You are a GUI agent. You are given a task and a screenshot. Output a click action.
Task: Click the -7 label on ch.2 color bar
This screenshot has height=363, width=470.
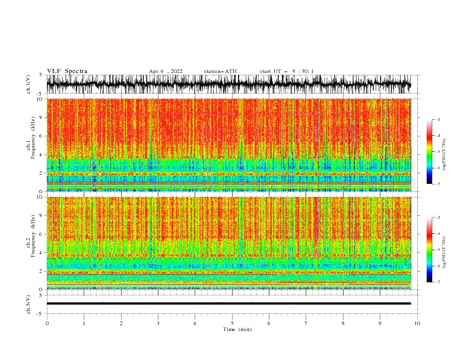click(438, 282)
